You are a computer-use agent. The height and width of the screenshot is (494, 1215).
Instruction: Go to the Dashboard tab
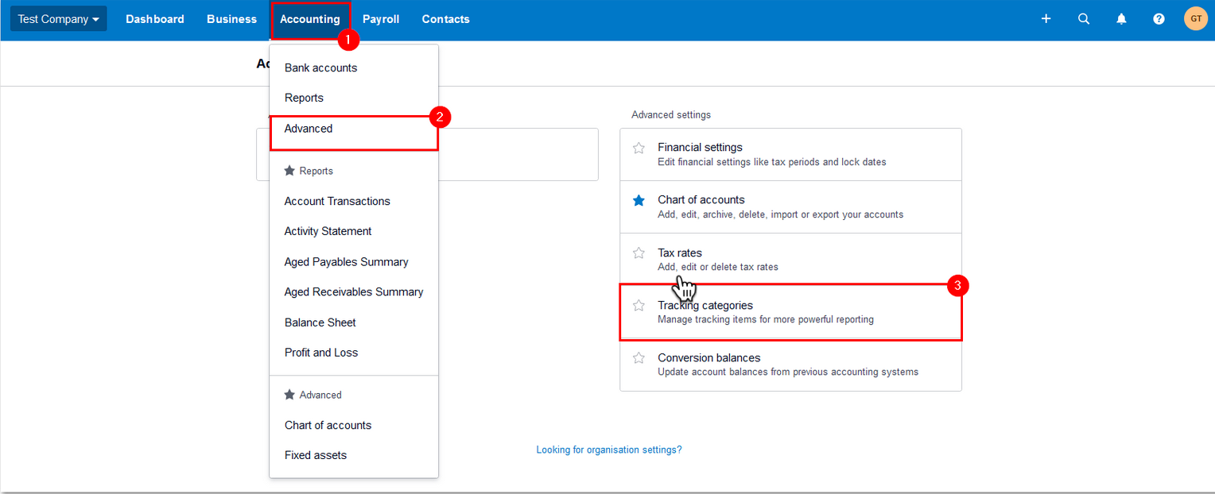[155, 19]
